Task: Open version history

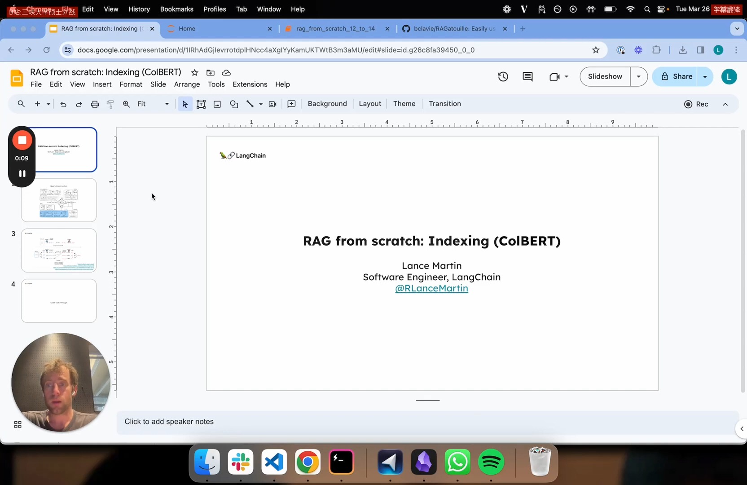Action: 503,76
